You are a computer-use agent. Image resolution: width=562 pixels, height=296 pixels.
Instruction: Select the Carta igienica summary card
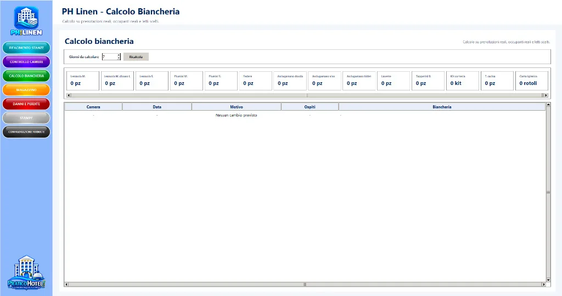531,81
